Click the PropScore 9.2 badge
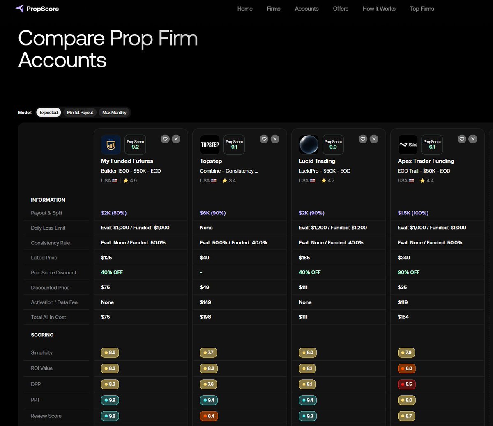Viewport: 493px width, 426px height. point(135,145)
